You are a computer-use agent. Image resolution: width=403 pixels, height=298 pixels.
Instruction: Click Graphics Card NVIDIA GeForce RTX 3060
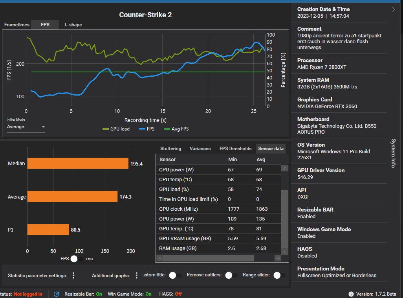click(x=327, y=106)
